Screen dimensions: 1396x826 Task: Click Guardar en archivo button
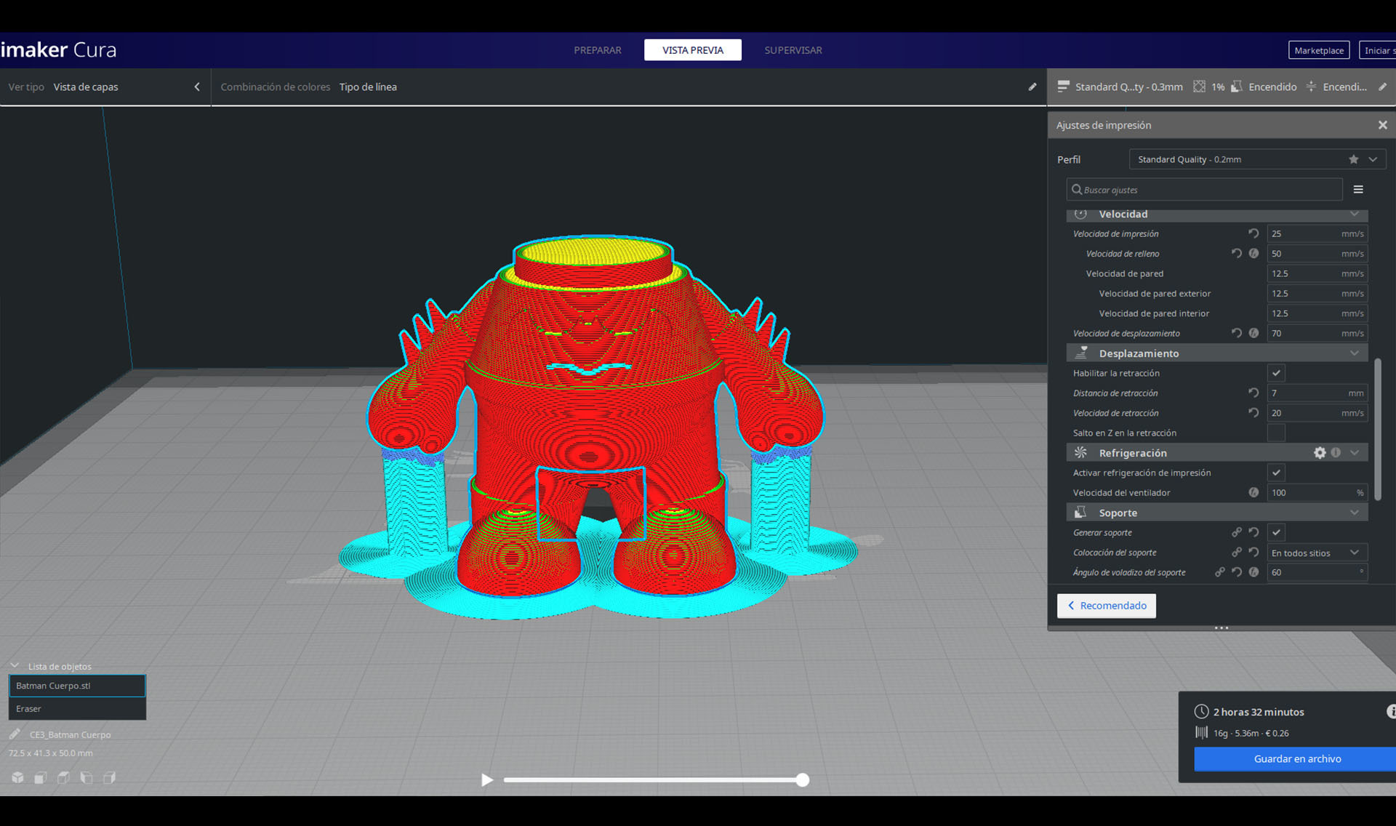(1296, 758)
